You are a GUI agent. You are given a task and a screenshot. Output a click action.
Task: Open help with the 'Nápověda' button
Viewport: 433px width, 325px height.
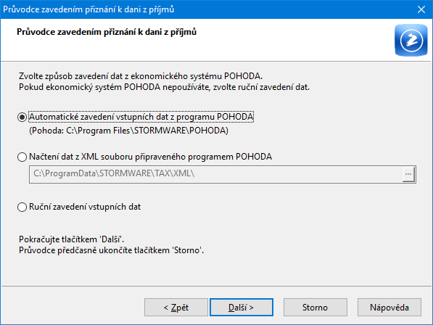(x=389, y=307)
